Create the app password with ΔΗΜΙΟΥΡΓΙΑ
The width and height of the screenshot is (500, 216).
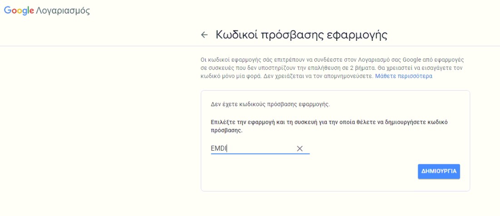point(439,172)
